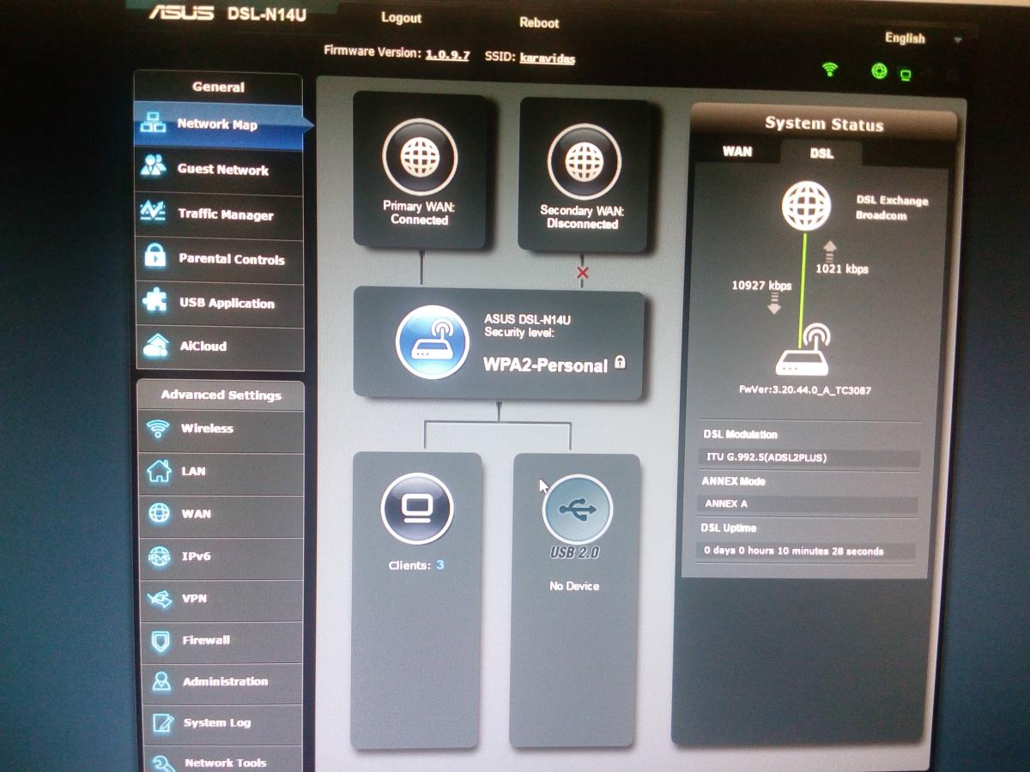The height and width of the screenshot is (772, 1030).
Task: Click the Firewall label in sidebar
Action: tap(206, 640)
